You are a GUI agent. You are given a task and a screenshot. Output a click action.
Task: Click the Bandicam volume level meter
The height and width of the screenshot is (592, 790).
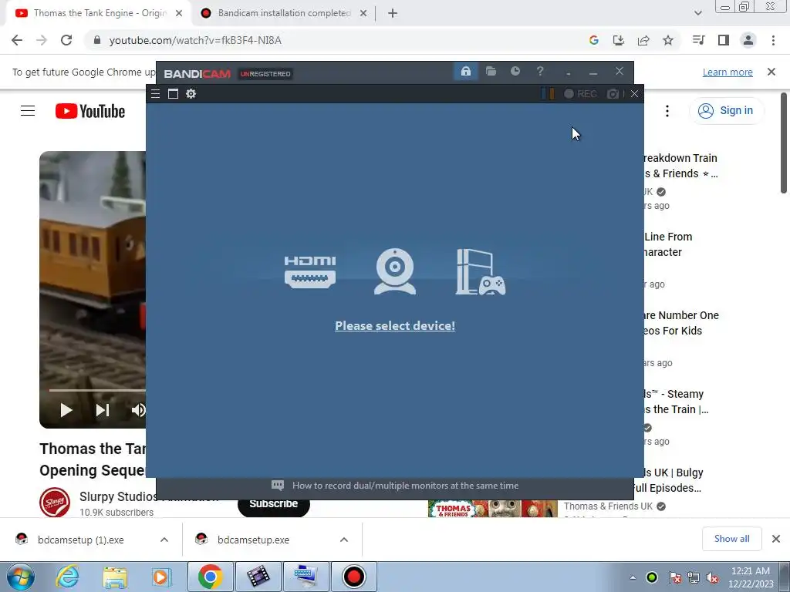click(x=548, y=93)
